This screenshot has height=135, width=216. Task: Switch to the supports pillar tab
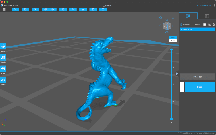206,16
